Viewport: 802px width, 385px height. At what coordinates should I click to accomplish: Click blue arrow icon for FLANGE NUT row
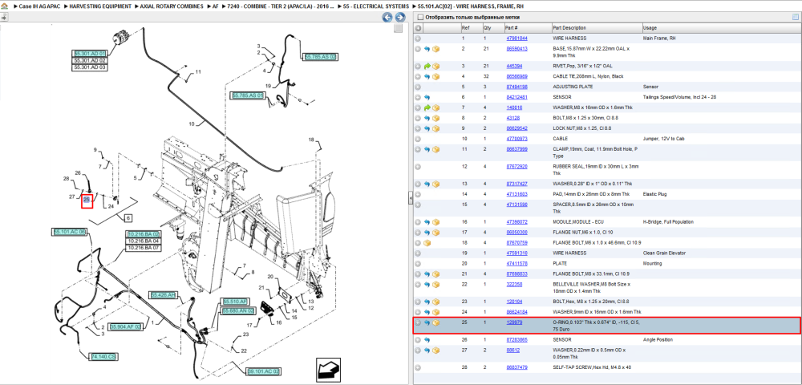[427, 233]
